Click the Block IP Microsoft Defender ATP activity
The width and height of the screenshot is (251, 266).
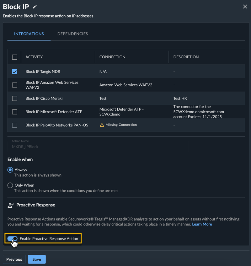click(x=54, y=112)
